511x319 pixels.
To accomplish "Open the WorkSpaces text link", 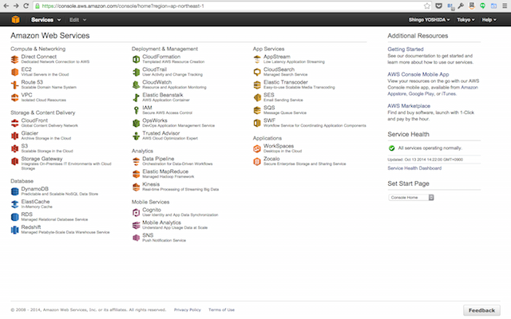I will point(279,146).
